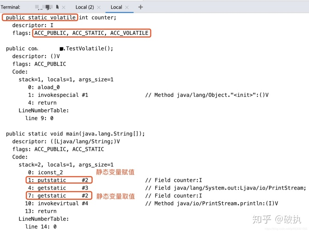Close the active Local terminal tab

pyautogui.click(x=127, y=7)
